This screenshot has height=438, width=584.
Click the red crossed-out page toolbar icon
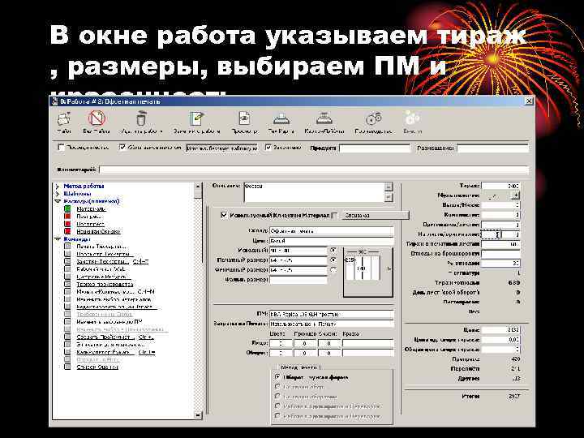[x=97, y=118]
